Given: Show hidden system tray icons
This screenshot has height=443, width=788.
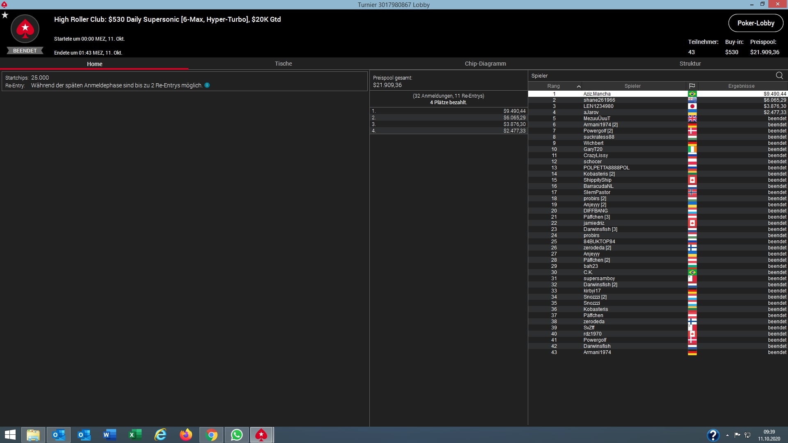Looking at the screenshot, I should click(x=727, y=435).
